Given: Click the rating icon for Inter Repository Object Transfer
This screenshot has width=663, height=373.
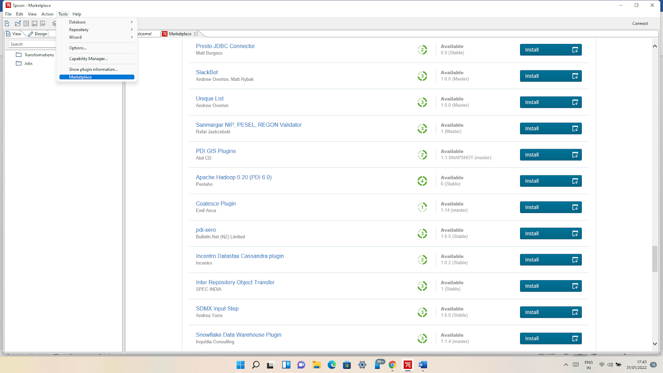Looking at the screenshot, I should [x=422, y=286].
